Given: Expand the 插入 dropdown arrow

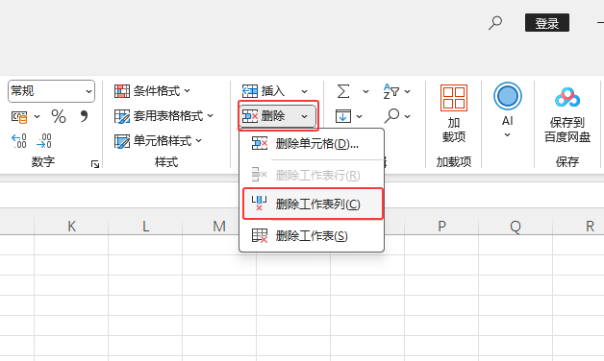Looking at the screenshot, I should (x=304, y=91).
